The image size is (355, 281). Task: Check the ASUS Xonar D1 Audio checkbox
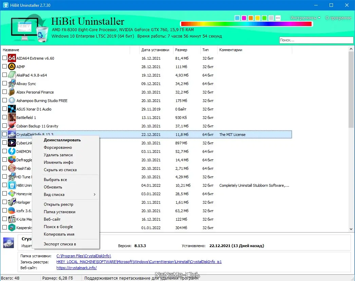[4, 109]
